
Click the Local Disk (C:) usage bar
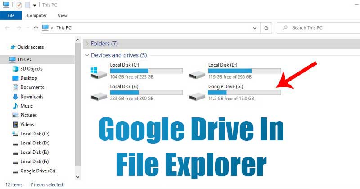click(146, 71)
